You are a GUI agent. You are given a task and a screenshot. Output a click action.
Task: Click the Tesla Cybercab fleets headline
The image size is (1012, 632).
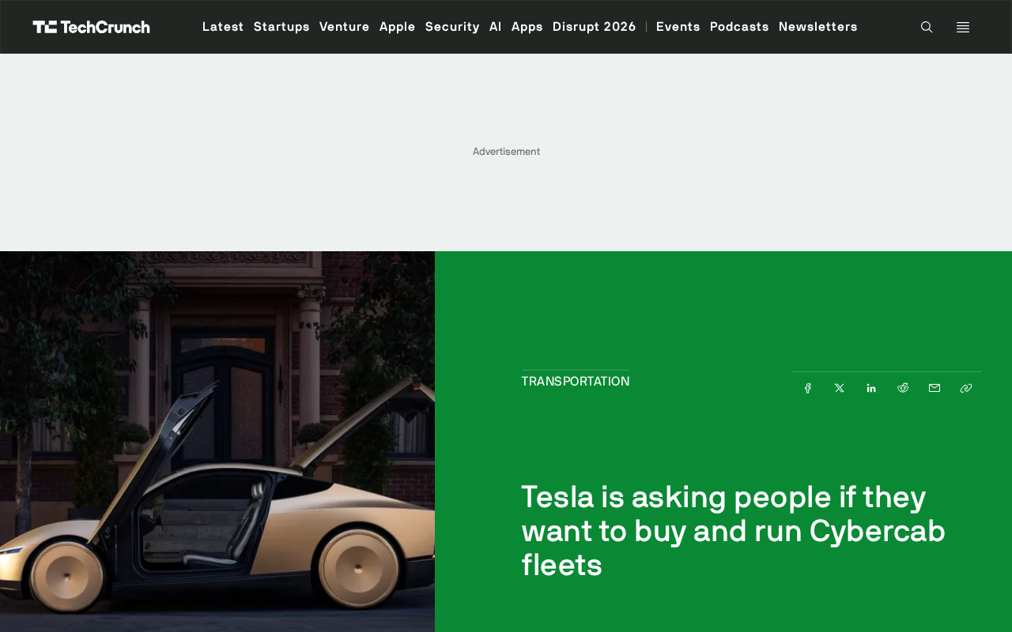(734, 531)
